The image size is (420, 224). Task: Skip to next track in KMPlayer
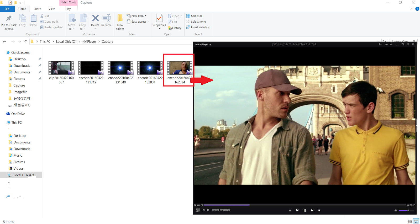[x=312, y=210]
